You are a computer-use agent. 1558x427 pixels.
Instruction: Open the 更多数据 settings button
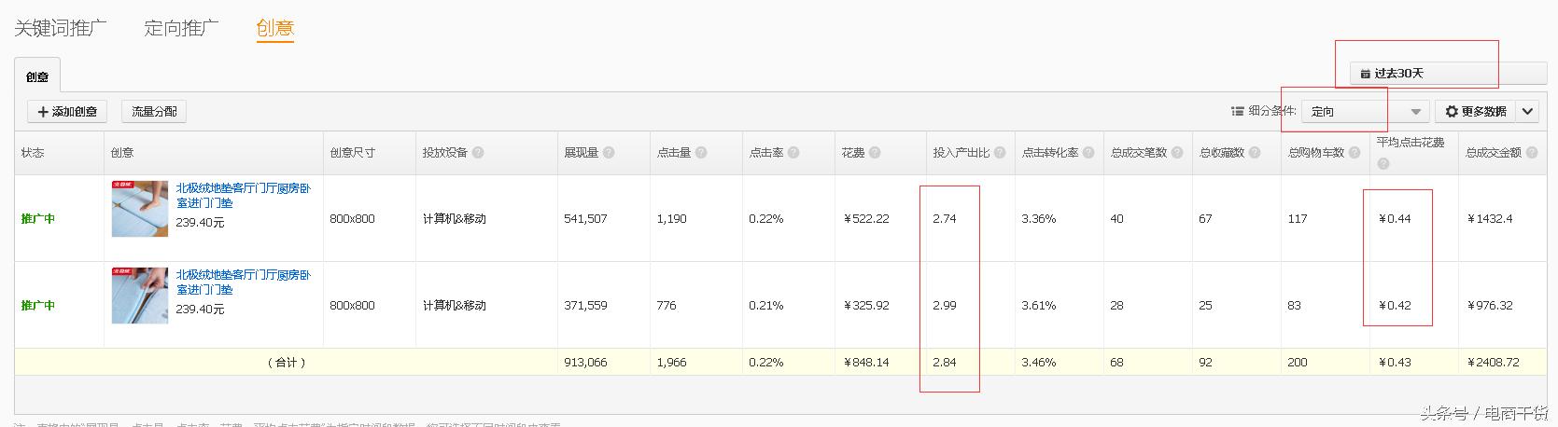point(1476,112)
